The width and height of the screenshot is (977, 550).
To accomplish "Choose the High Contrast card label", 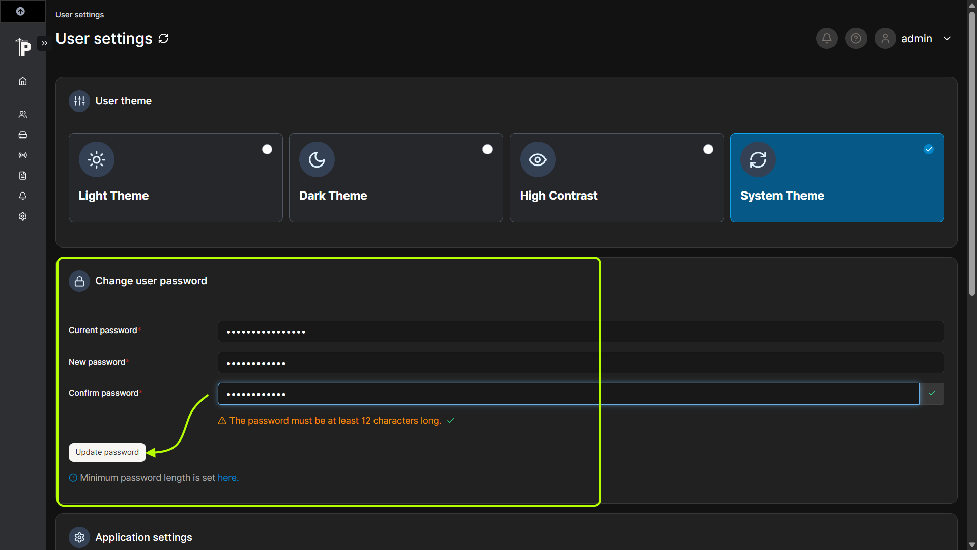I will 558,196.
